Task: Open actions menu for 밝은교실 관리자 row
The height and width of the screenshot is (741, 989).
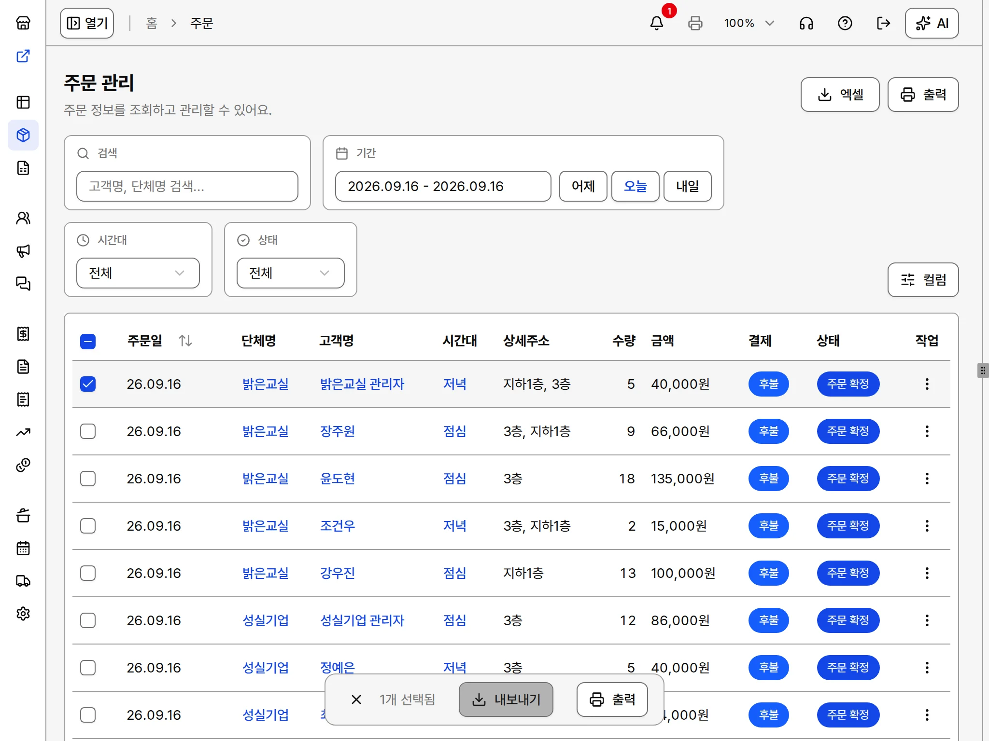Action: point(927,384)
